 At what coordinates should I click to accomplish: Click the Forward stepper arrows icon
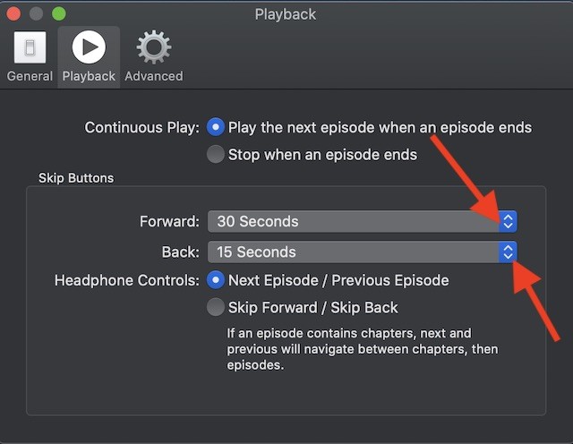[508, 221]
